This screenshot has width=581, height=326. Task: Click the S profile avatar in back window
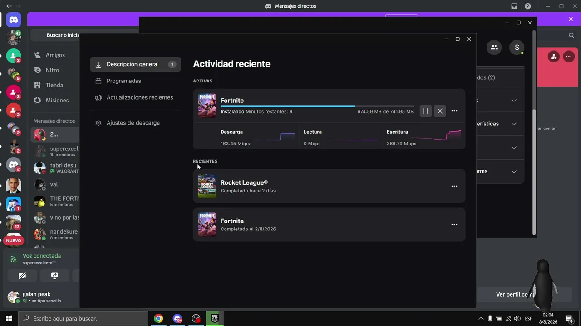[517, 48]
